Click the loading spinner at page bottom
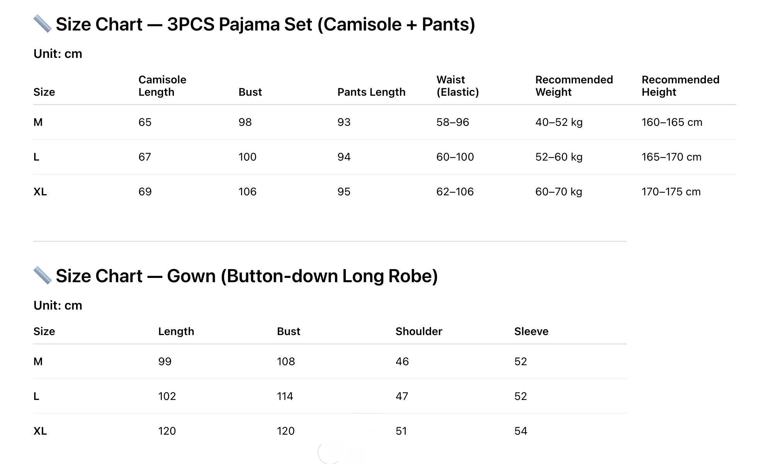The width and height of the screenshot is (765, 464). [x=329, y=452]
